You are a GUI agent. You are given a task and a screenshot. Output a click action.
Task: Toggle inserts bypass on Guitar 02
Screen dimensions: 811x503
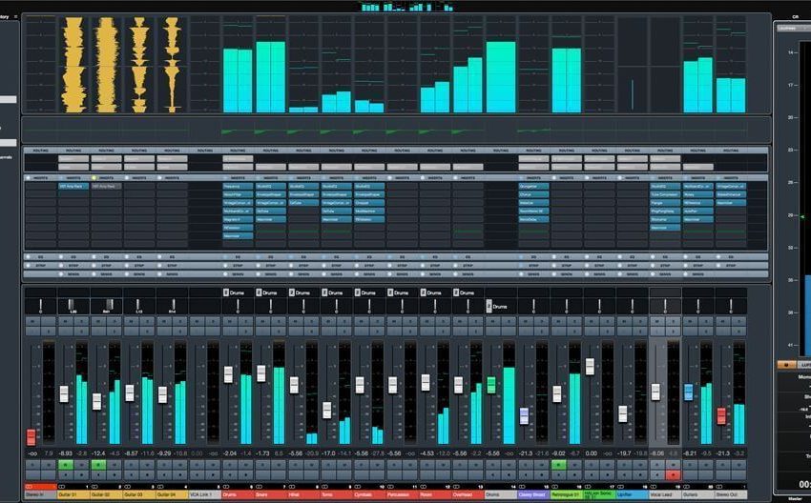pyautogui.click(x=94, y=177)
